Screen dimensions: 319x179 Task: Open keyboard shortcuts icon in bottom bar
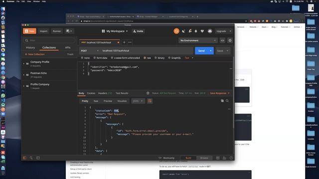coord(224,158)
